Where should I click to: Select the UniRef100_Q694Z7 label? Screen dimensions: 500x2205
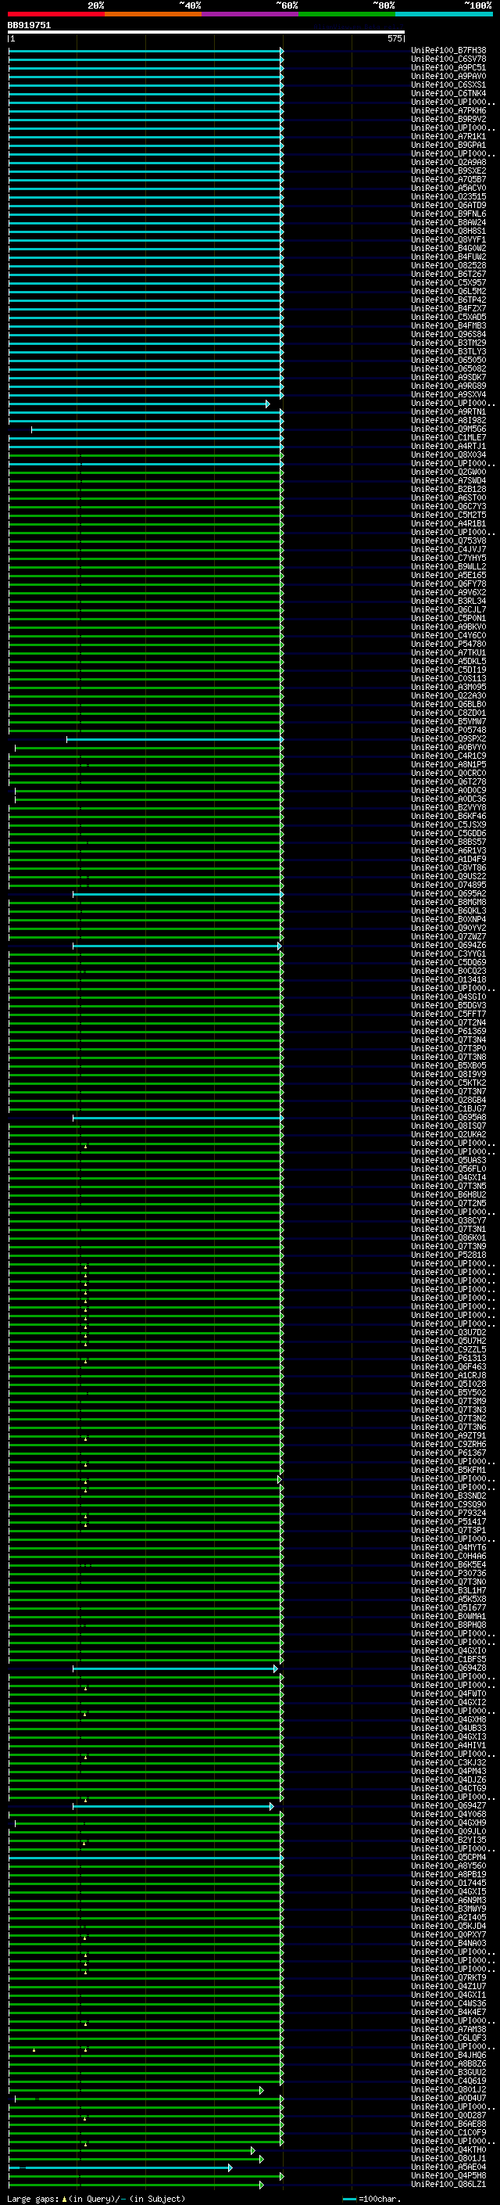pos(448,1805)
